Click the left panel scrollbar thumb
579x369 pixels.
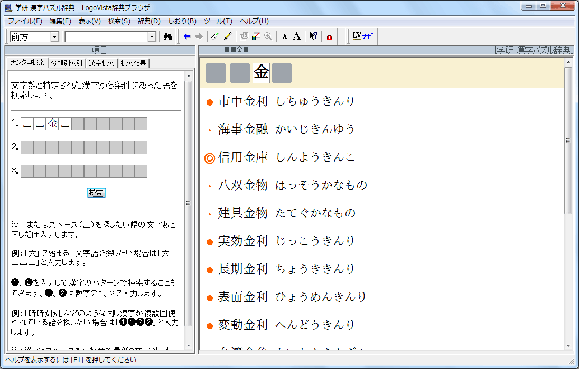point(188,203)
